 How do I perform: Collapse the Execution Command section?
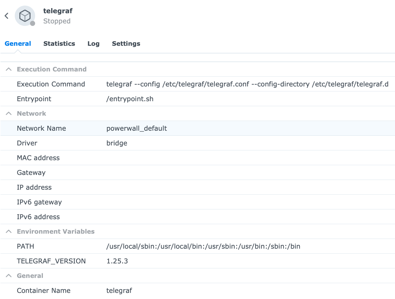point(9,69)
